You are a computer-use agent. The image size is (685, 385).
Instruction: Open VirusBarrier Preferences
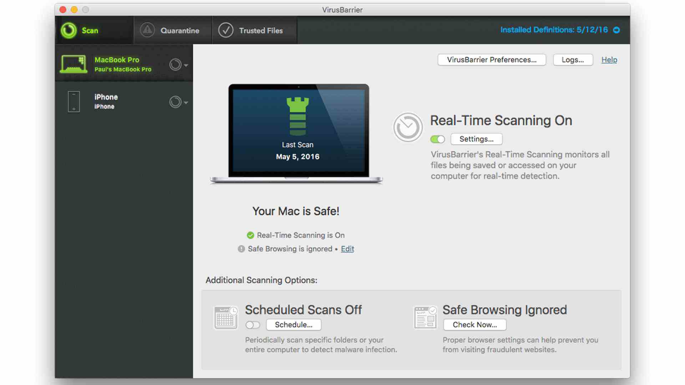[x=492, y=60]
